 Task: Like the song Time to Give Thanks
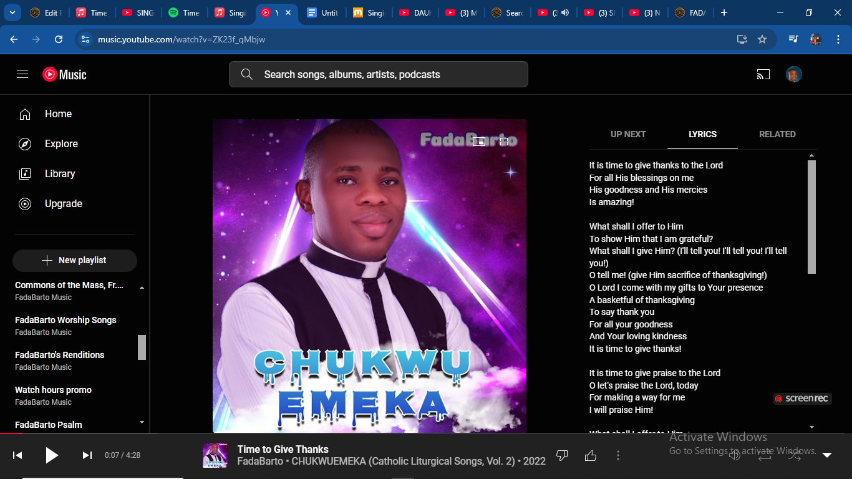(591, 456)
